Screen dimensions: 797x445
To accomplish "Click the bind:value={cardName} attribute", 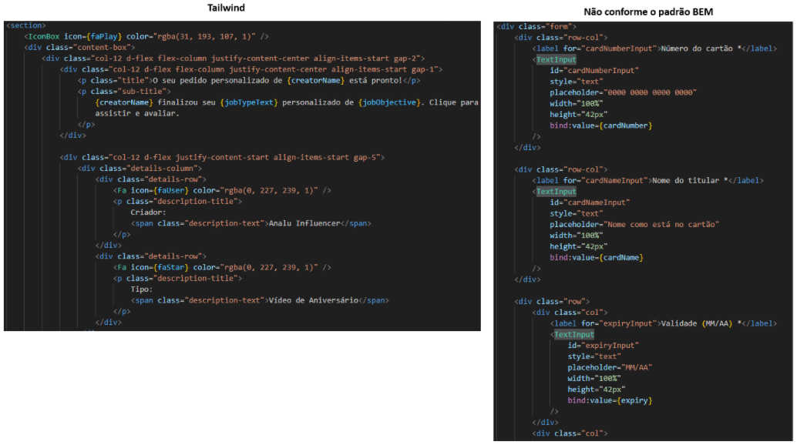I will pos(596,257).
